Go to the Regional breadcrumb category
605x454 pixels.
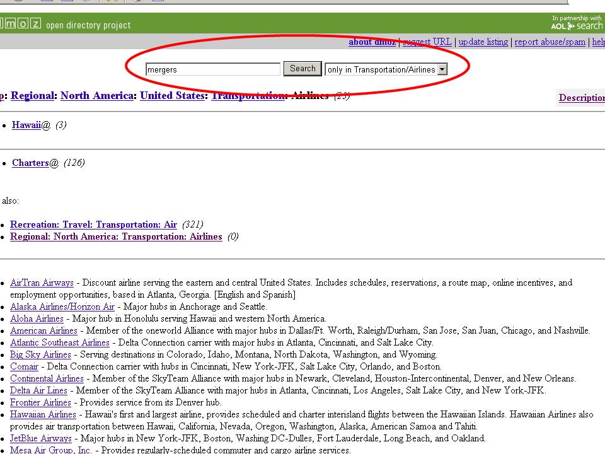tap(32, 96)
